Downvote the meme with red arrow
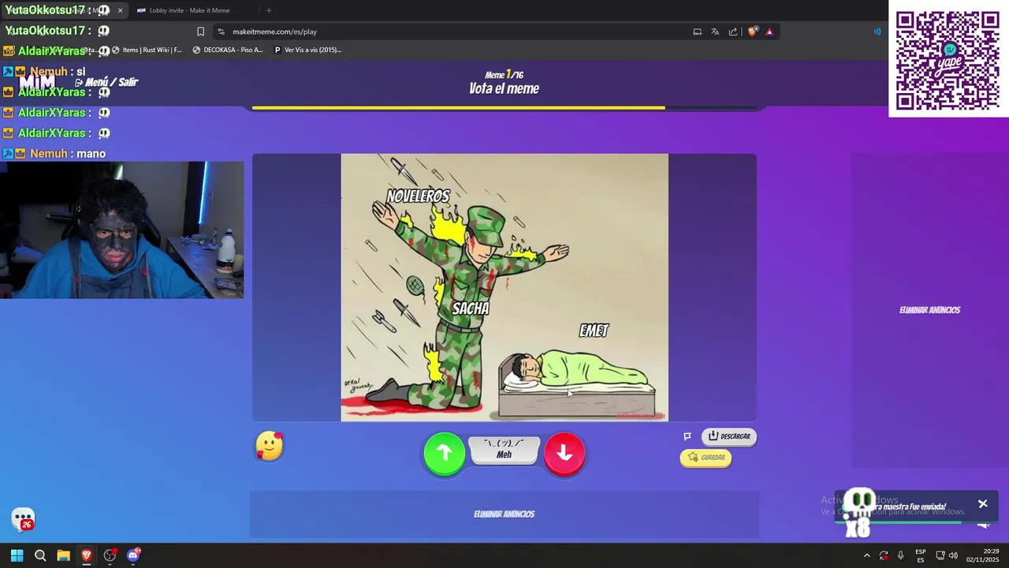The image size is (1009, 568). 564,453
